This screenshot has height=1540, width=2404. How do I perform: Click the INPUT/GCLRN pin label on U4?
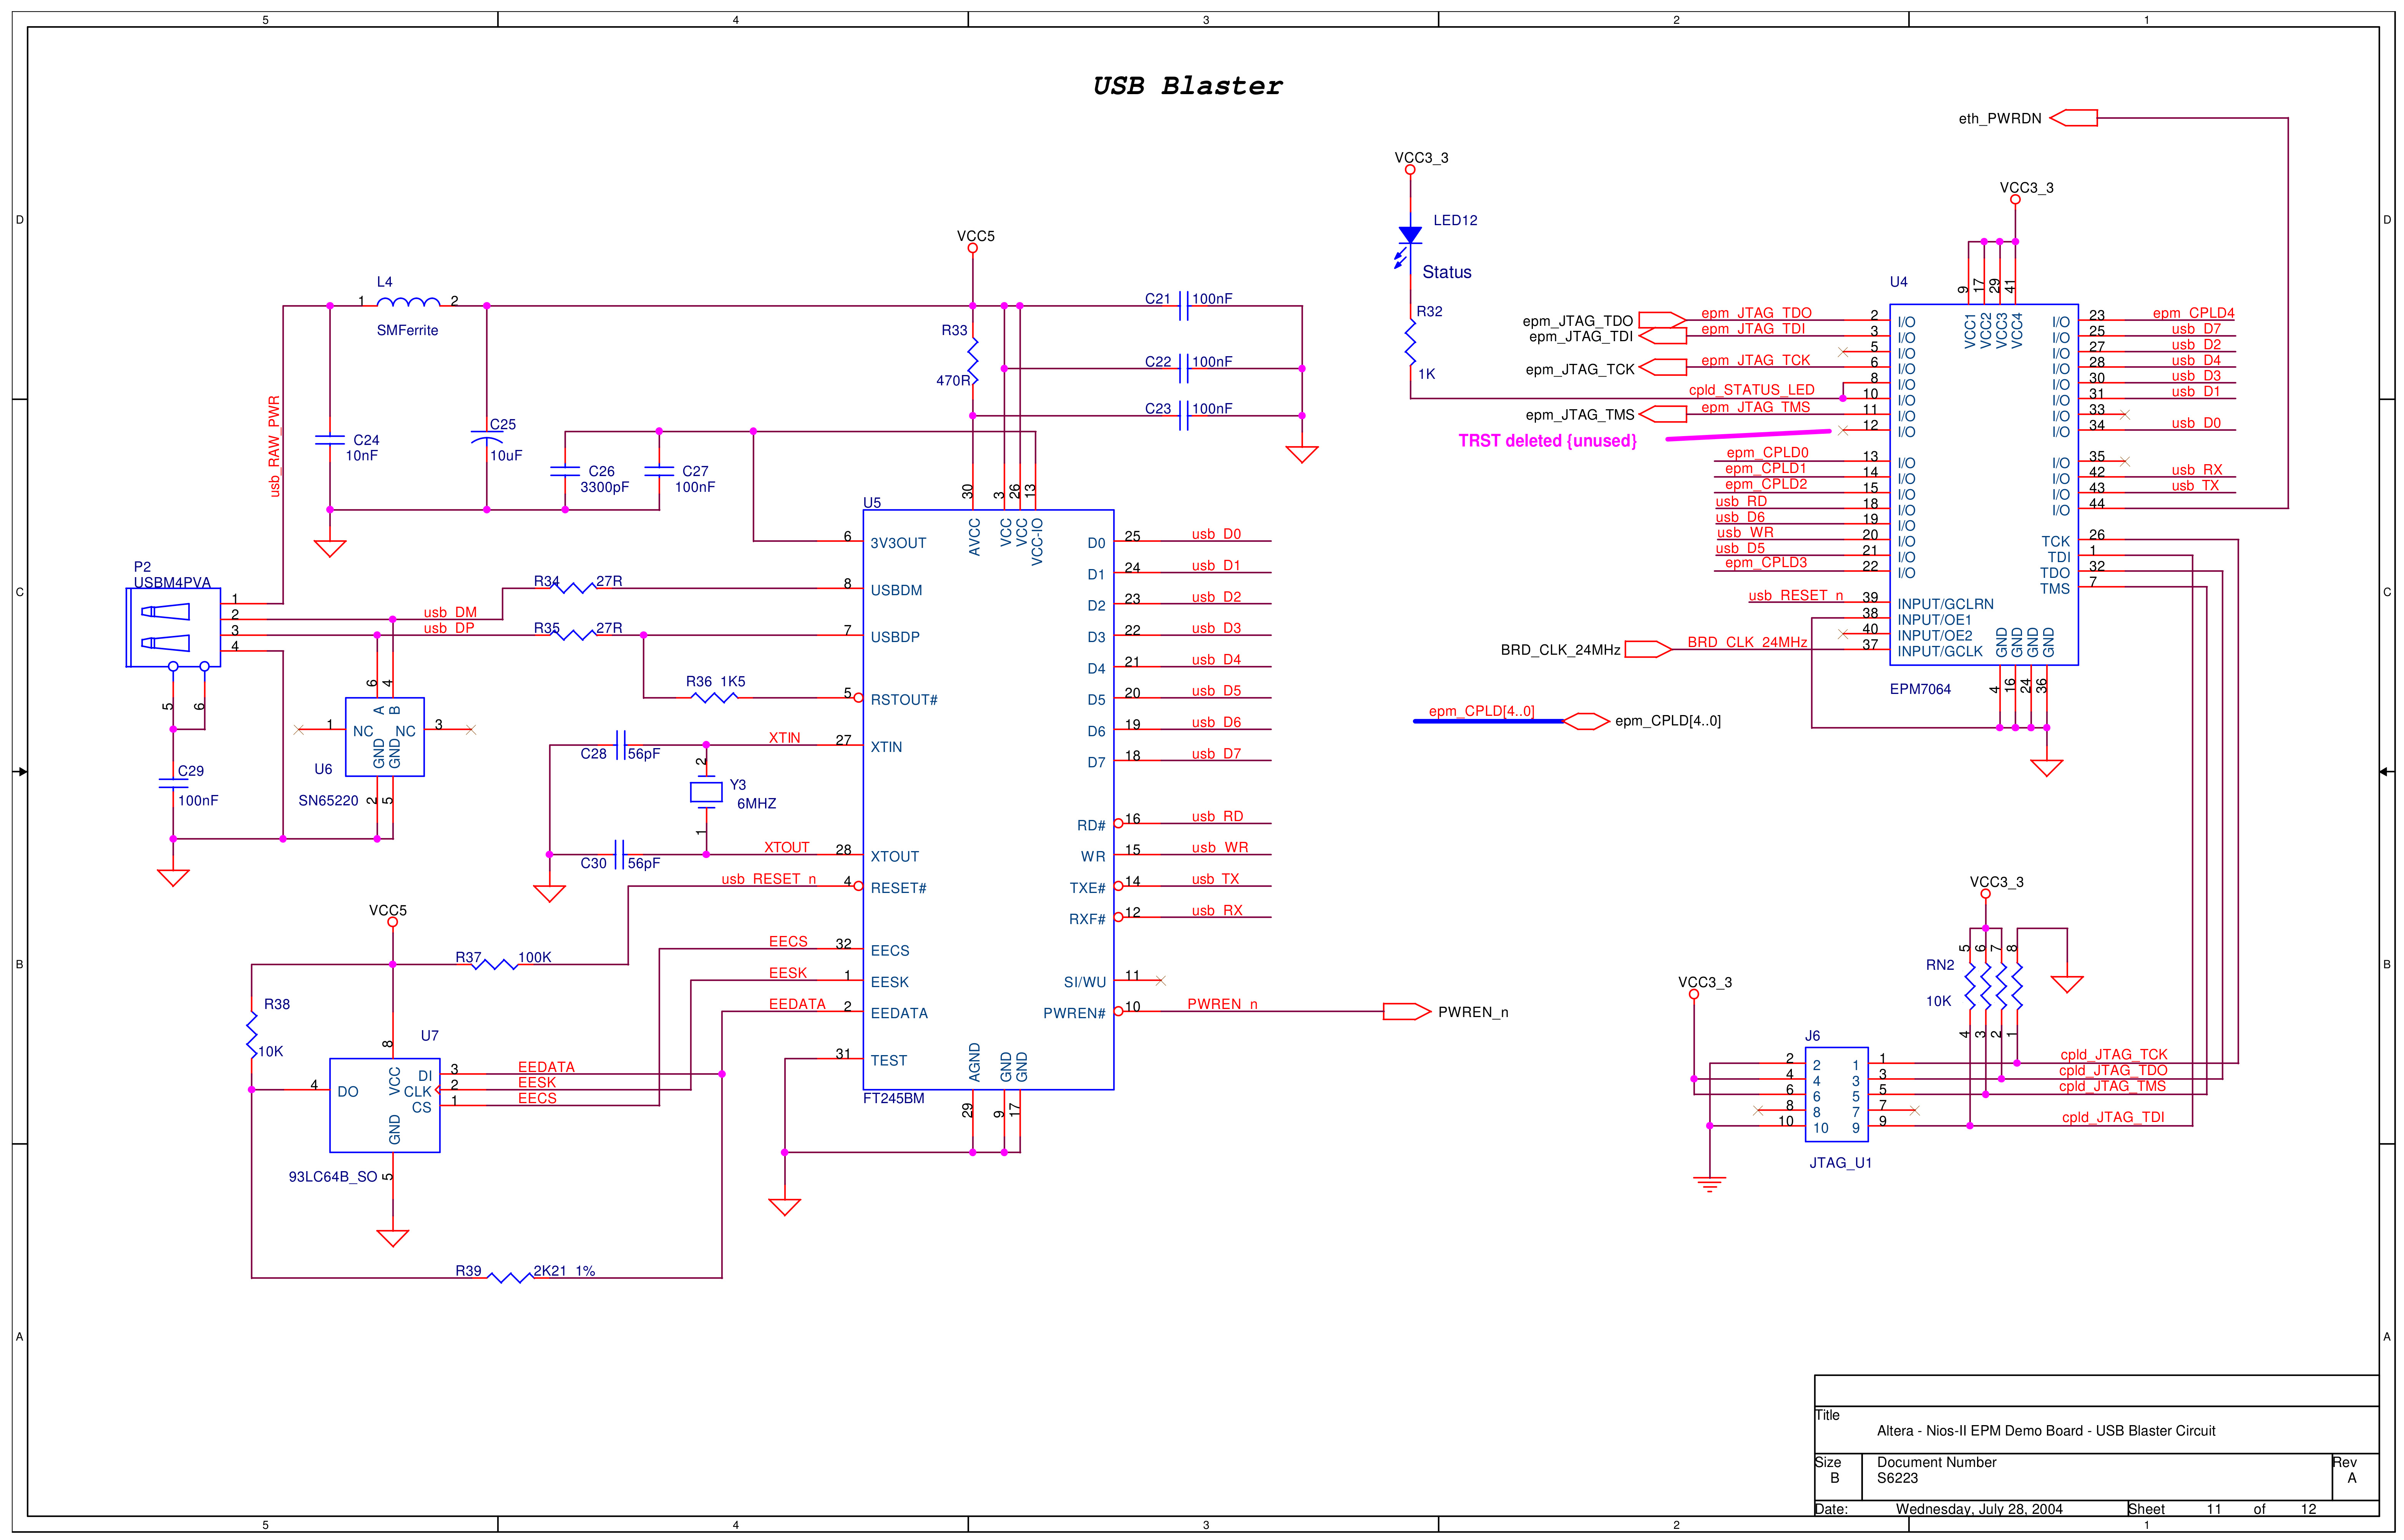(x=1945, y=604)
